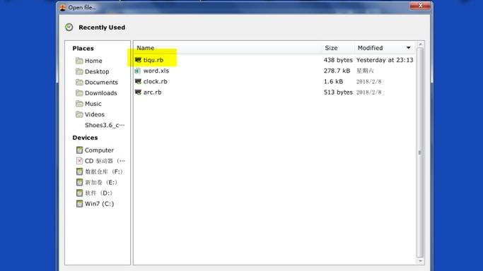The width and height of the screenshot is (483, 271).
Task: Toggle the Modified sort order arrow
Action: [409, 48]
